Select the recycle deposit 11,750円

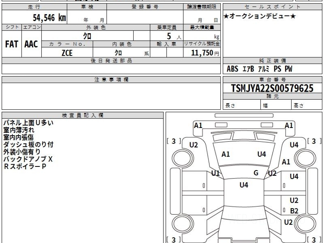pyautogui.click(x=205, y=53)
